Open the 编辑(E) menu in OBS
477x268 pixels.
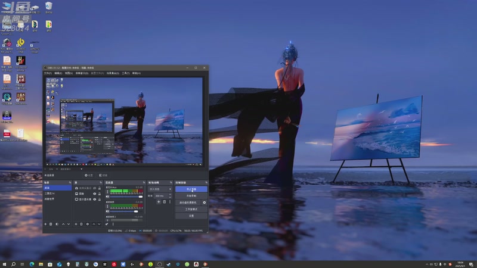pyautogui.click(x=58, y=73)
